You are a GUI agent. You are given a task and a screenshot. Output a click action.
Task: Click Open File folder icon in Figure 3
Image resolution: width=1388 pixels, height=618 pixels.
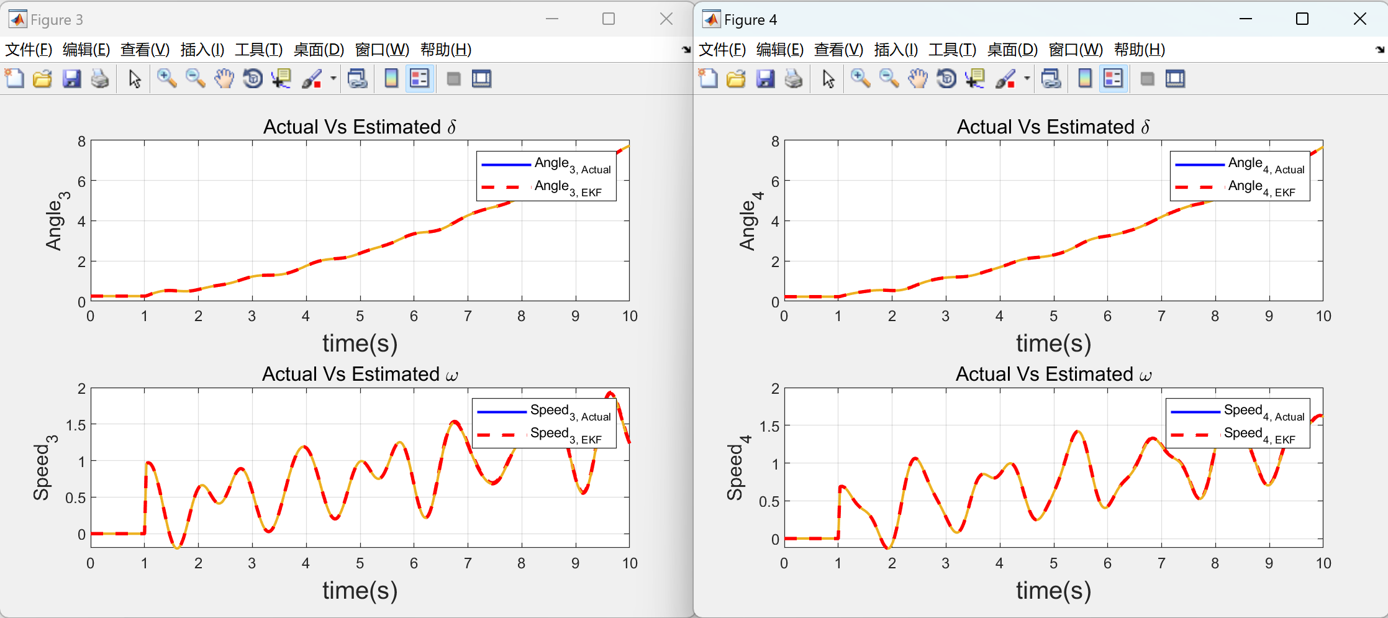coord(42,79)
